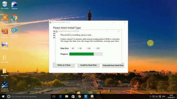Screen dimensions: 177x99
Task: Minimize the Install PhoenixOS to Hard Disk dialog
Action: (107, 31)
